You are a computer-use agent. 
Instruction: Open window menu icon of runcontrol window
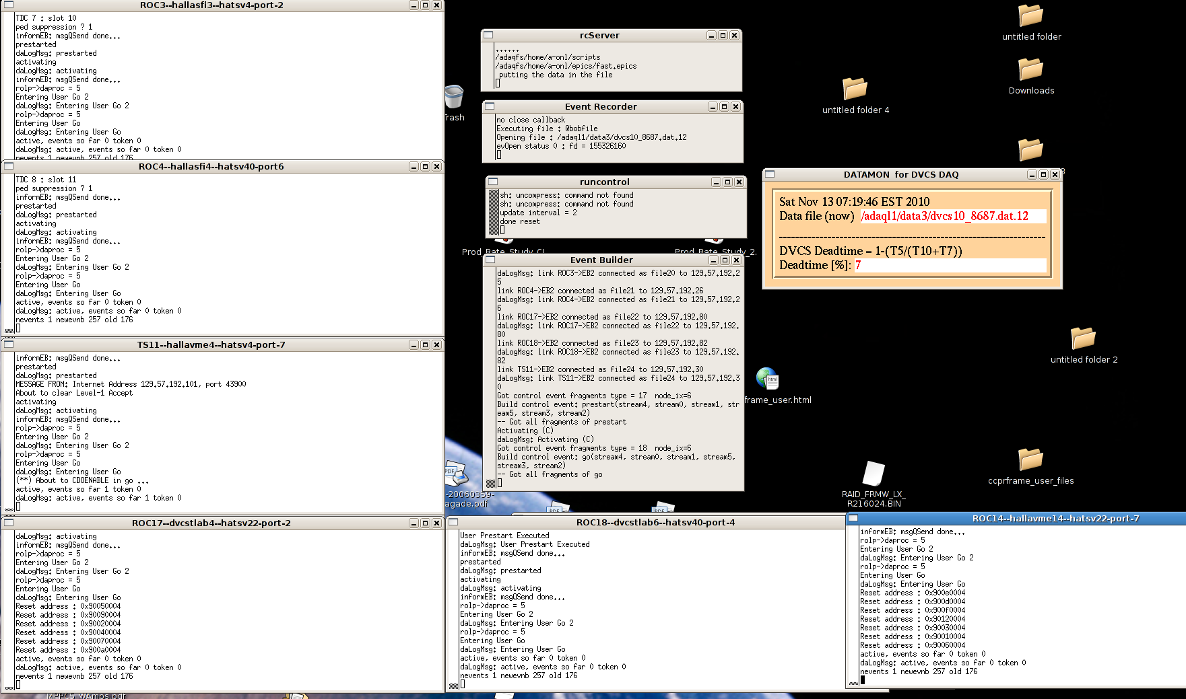pyautogui.click(x=492, y=182)
